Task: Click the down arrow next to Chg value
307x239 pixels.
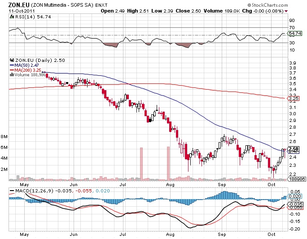Action: click(286, 11)
